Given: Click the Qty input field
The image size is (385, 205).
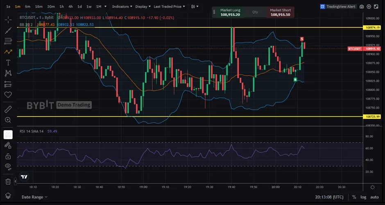Looking at the screenshot, I should (256, 12).
